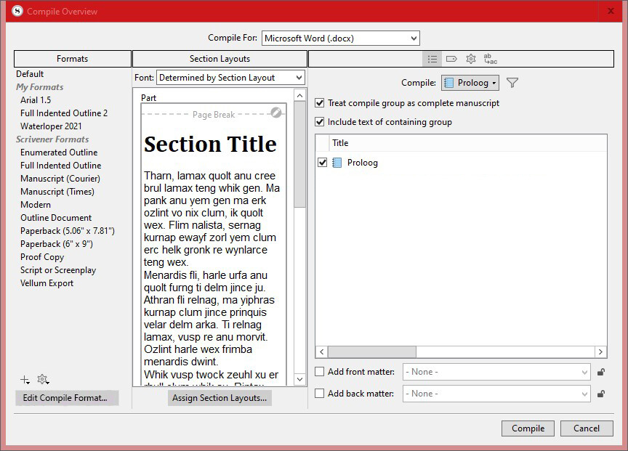
Task: Open the Font dropdown
Action: (x=230, y=78)
